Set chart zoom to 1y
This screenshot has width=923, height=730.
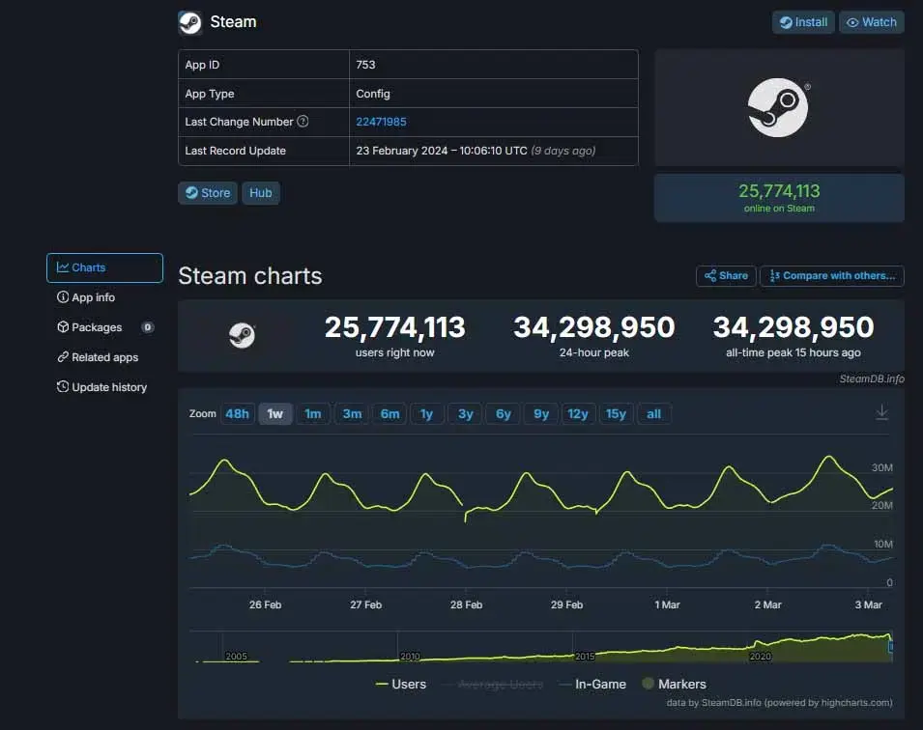427,414
